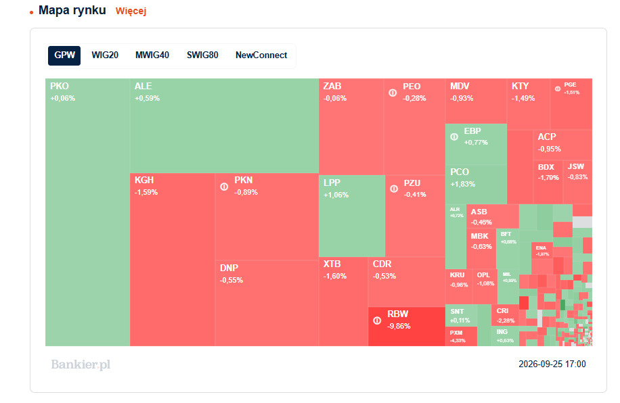This screenshot has height=403, width=620.
Task: Click the KGH tile showing -1,59%
Action: [173, 260]
